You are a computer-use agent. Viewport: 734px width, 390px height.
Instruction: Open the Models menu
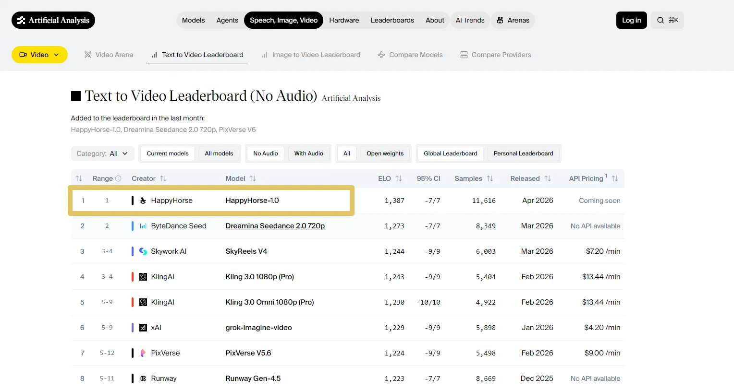pyautogui.click(x=194, y=20)
